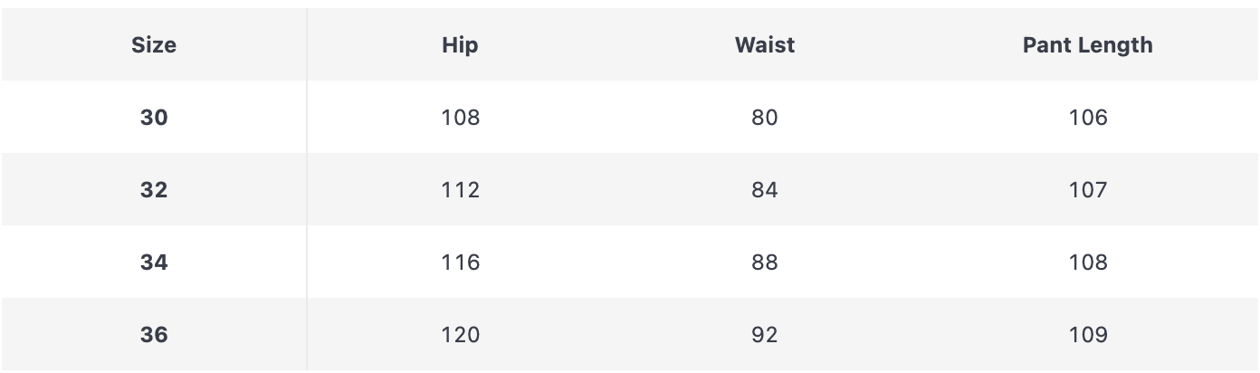
Task: Select waist value 92 in size 36 row
Action: point(765,335)
